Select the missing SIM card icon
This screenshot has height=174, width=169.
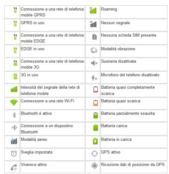[x=95, y=37]
